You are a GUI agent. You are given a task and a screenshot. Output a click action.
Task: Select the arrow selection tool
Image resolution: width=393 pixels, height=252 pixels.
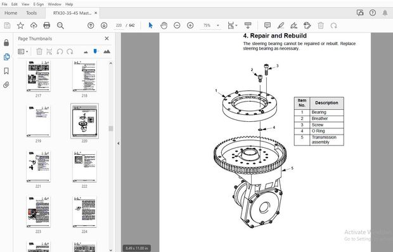pyautogui.click(x=150, y=25)
